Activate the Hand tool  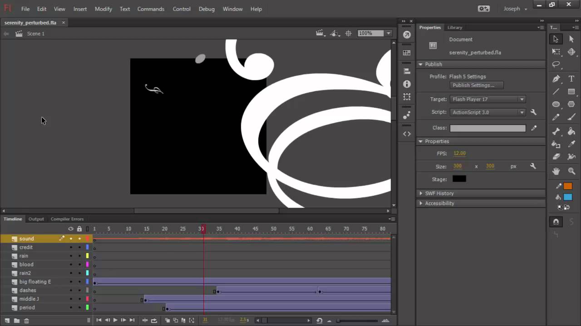coord(556,171)
